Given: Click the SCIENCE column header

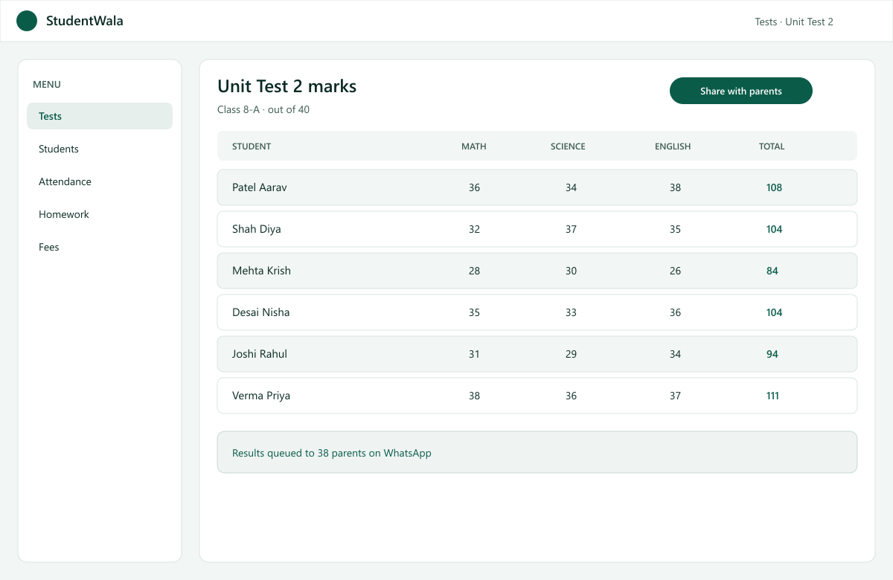Looking at the screenshot, I should coord(568,146).
